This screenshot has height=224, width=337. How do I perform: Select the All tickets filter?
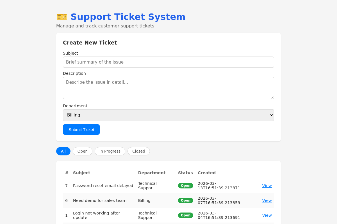(63, 151)
